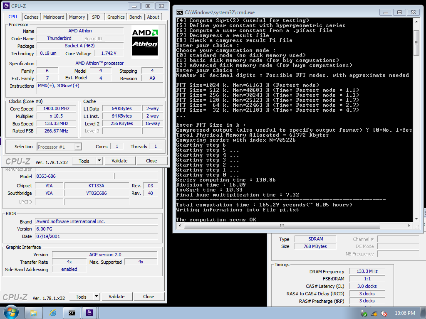Click Validate in the front CPU-Z window
The width and height of the screenshot is (426, 319).
coord(119,161)
